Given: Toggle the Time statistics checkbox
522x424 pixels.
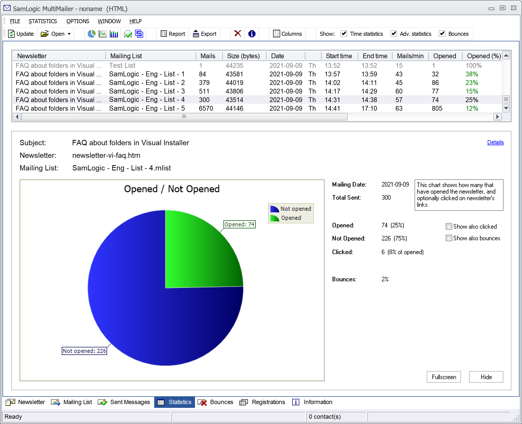Looking at the screenshot, I should click(x=343, y=34).
